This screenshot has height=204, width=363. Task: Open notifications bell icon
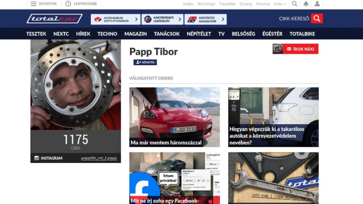(x=306, y=4)
